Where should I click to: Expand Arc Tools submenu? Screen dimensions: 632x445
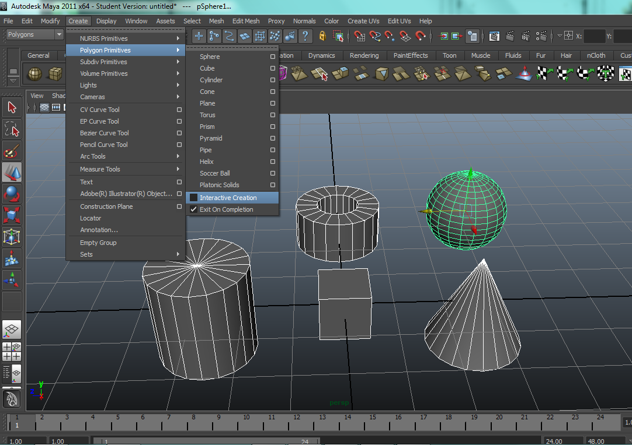(x=126, y=156)
